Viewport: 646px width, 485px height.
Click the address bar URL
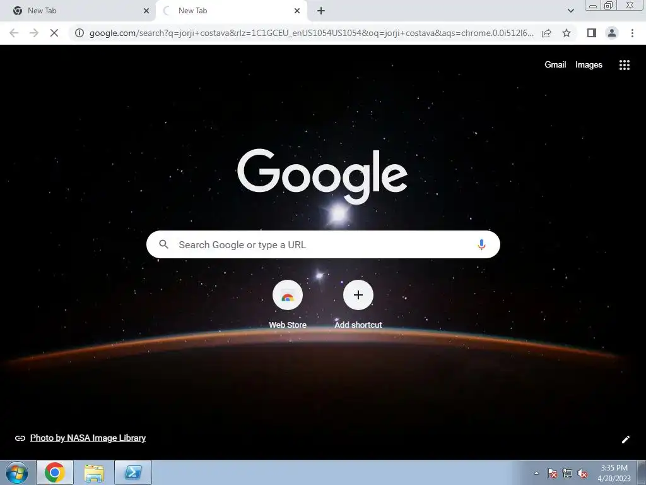[x=312, y=33]
